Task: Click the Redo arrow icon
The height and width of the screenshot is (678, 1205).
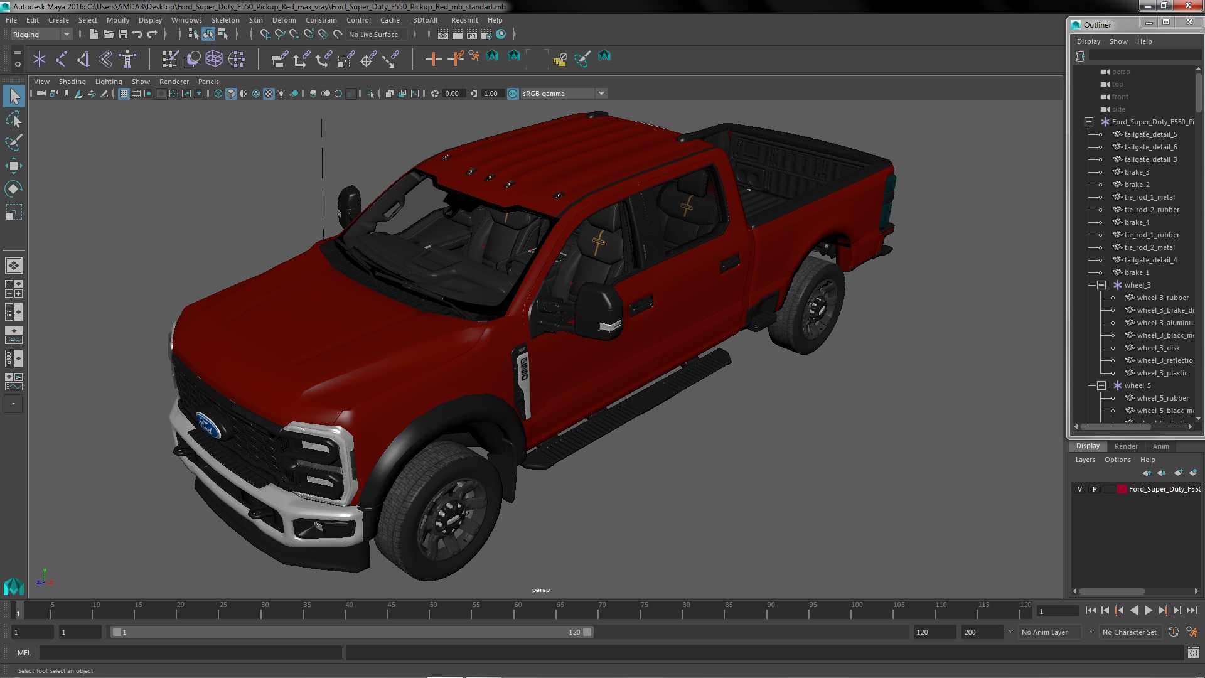Action: [x=151, y=35]
